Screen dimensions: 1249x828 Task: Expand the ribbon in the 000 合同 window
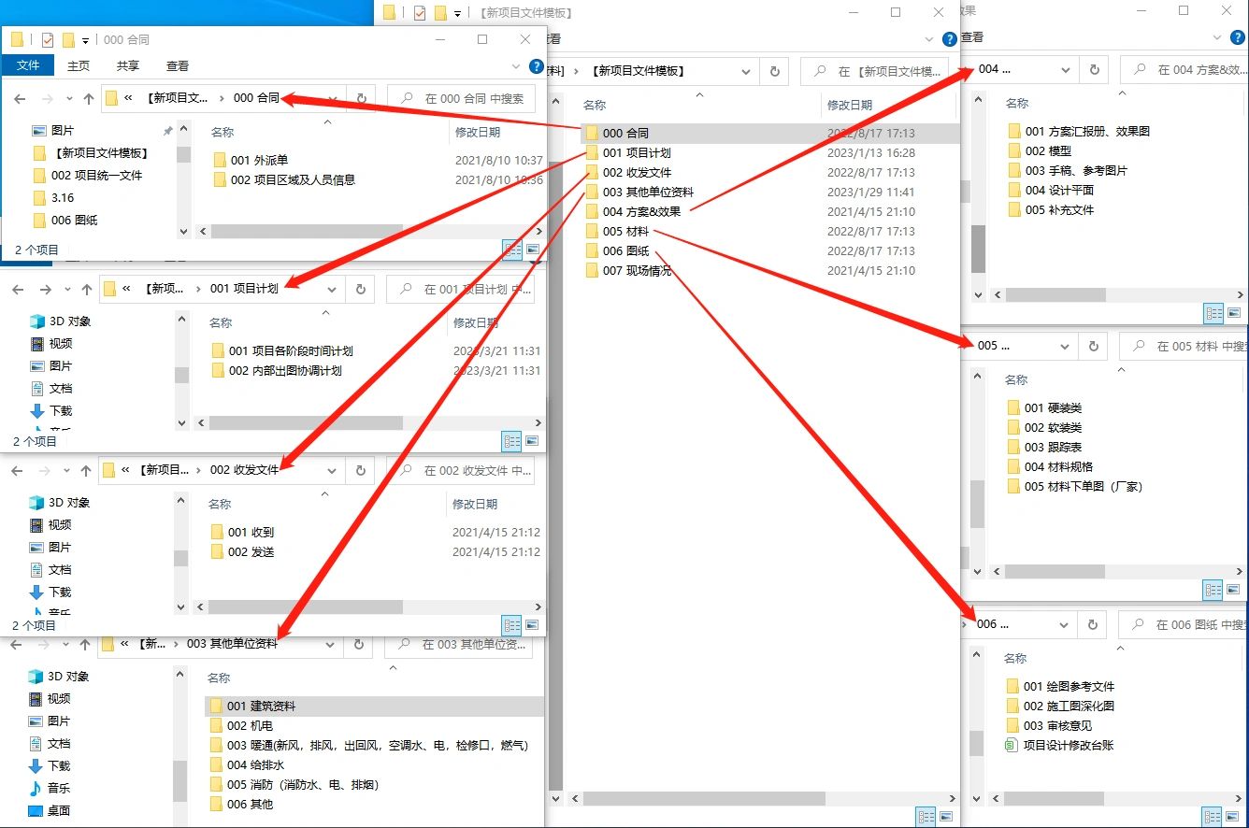click(x=516, y=66)
